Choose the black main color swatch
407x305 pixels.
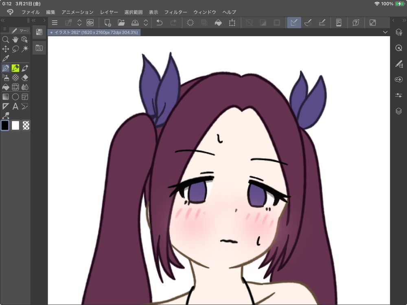coord(5,126)
